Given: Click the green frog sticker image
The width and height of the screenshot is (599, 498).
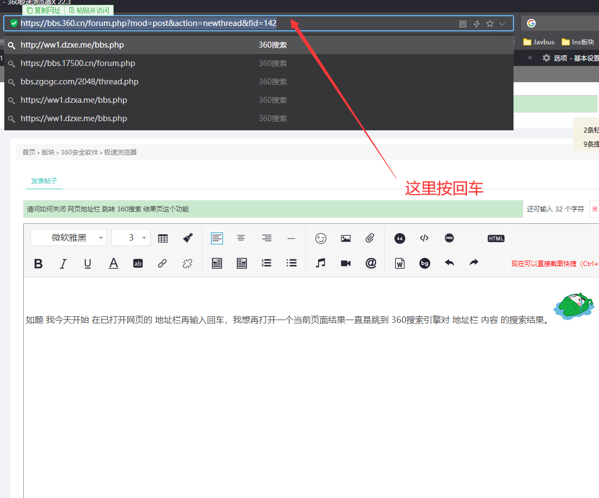Looking at the screenshot, I should (x=574, y=306).
